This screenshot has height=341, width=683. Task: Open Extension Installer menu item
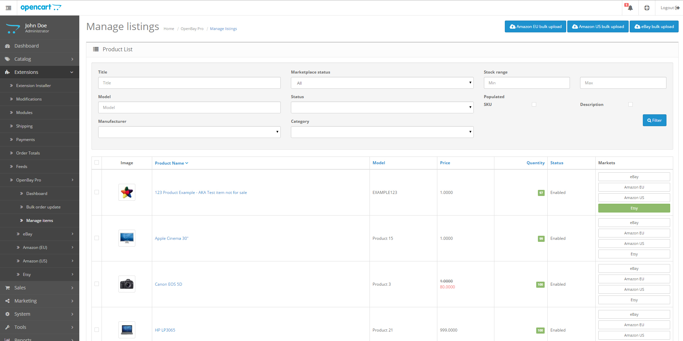click(39, 86)
